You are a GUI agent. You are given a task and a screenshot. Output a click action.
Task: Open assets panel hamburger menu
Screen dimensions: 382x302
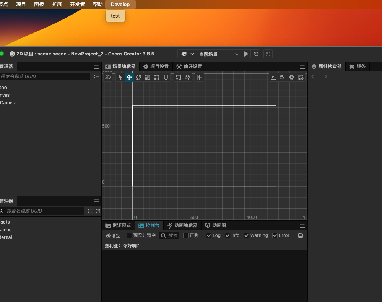coord(96,201)
